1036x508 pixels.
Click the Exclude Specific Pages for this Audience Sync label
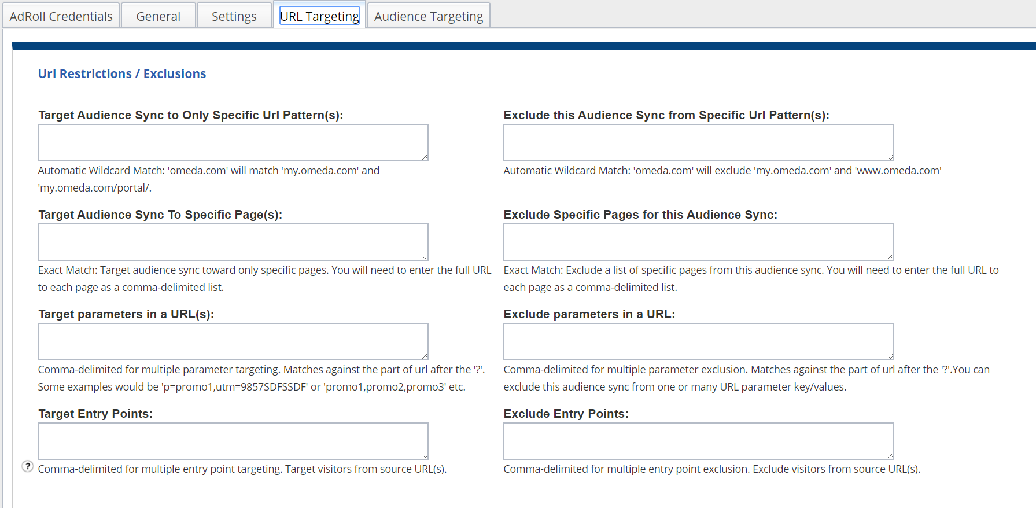(x=640, y=215)
